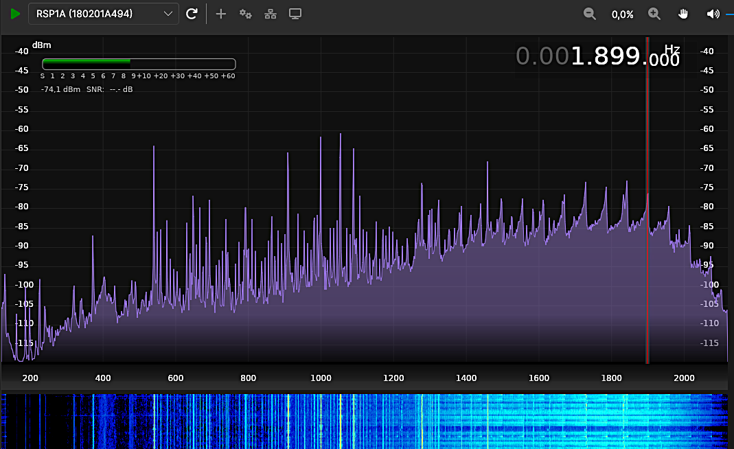The image size is (734, 449).
Task: Zoom out using magnifier minus icon
Action: [590, 14]
